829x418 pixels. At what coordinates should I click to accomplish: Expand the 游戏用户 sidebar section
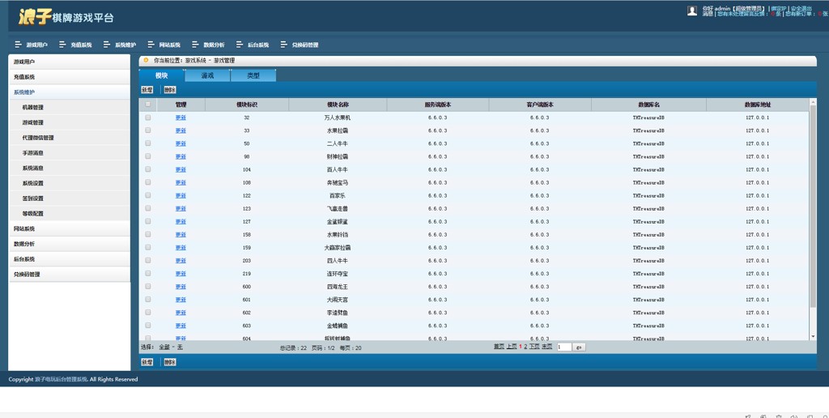tap(24, 62)
